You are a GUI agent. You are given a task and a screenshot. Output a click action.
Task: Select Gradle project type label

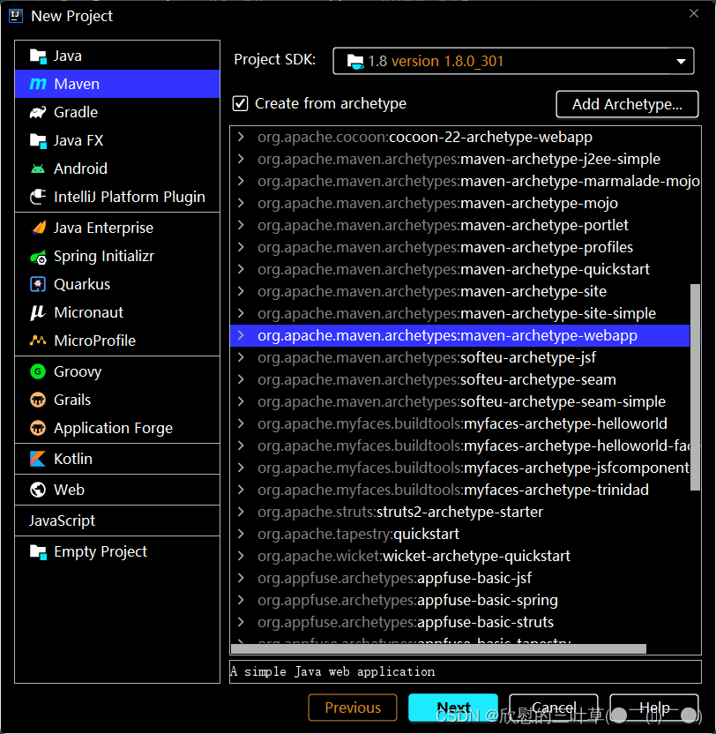[x=76, y=112]
